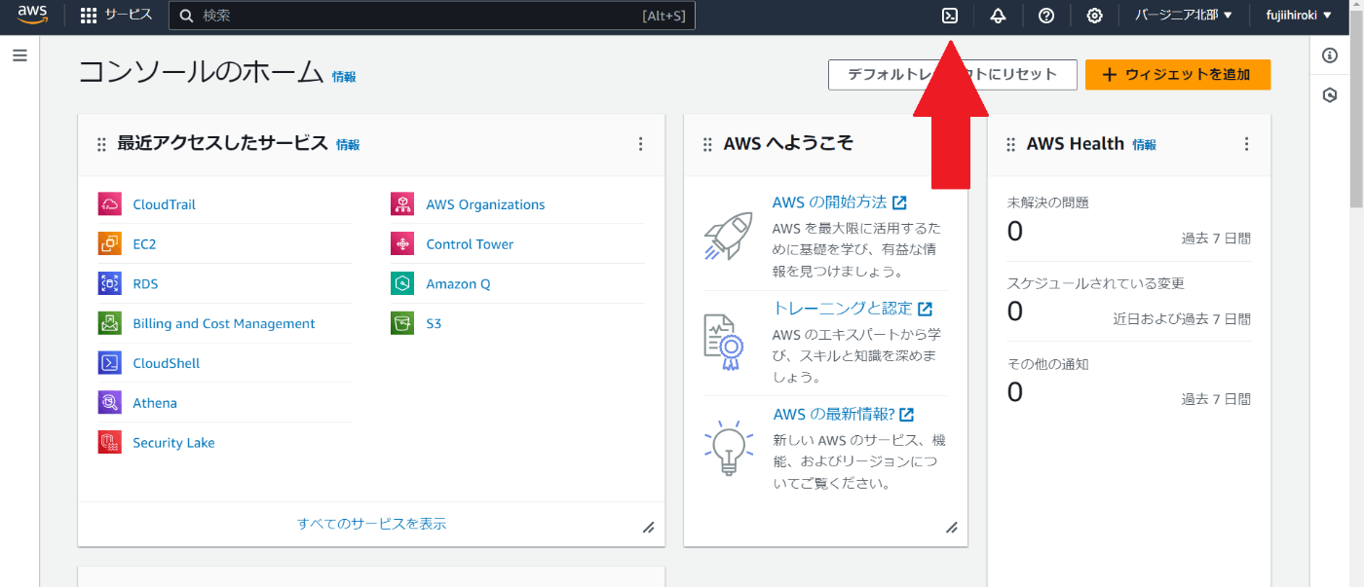Click 情報 link next to AWS Health
Image resolution: width=1364 pixels, height=587 pixels.
pos(1144,145)
